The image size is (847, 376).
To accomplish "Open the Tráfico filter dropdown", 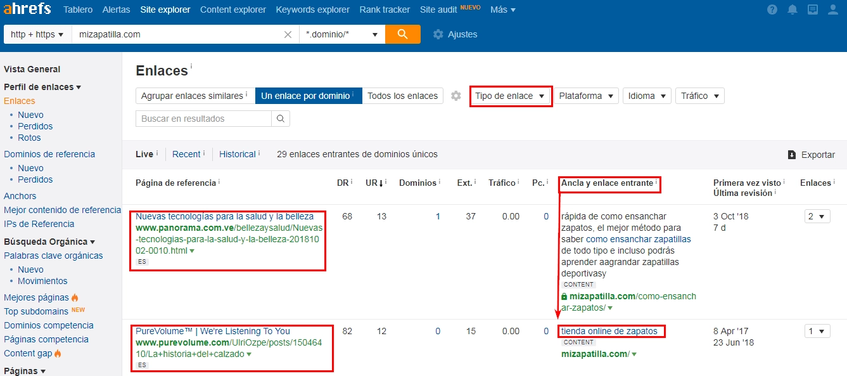I will [x=700, y=96].
